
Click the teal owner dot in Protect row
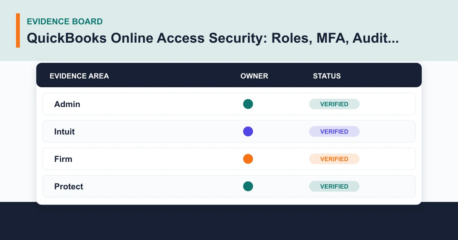[x=248, y=186]
